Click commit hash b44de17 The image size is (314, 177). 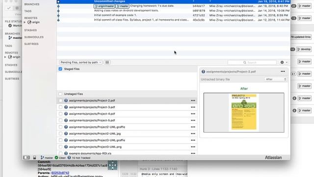(199, 6)
